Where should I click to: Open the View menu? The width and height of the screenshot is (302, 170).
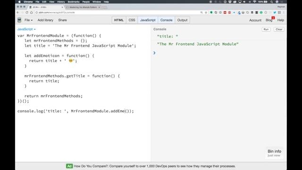(51, 2)
